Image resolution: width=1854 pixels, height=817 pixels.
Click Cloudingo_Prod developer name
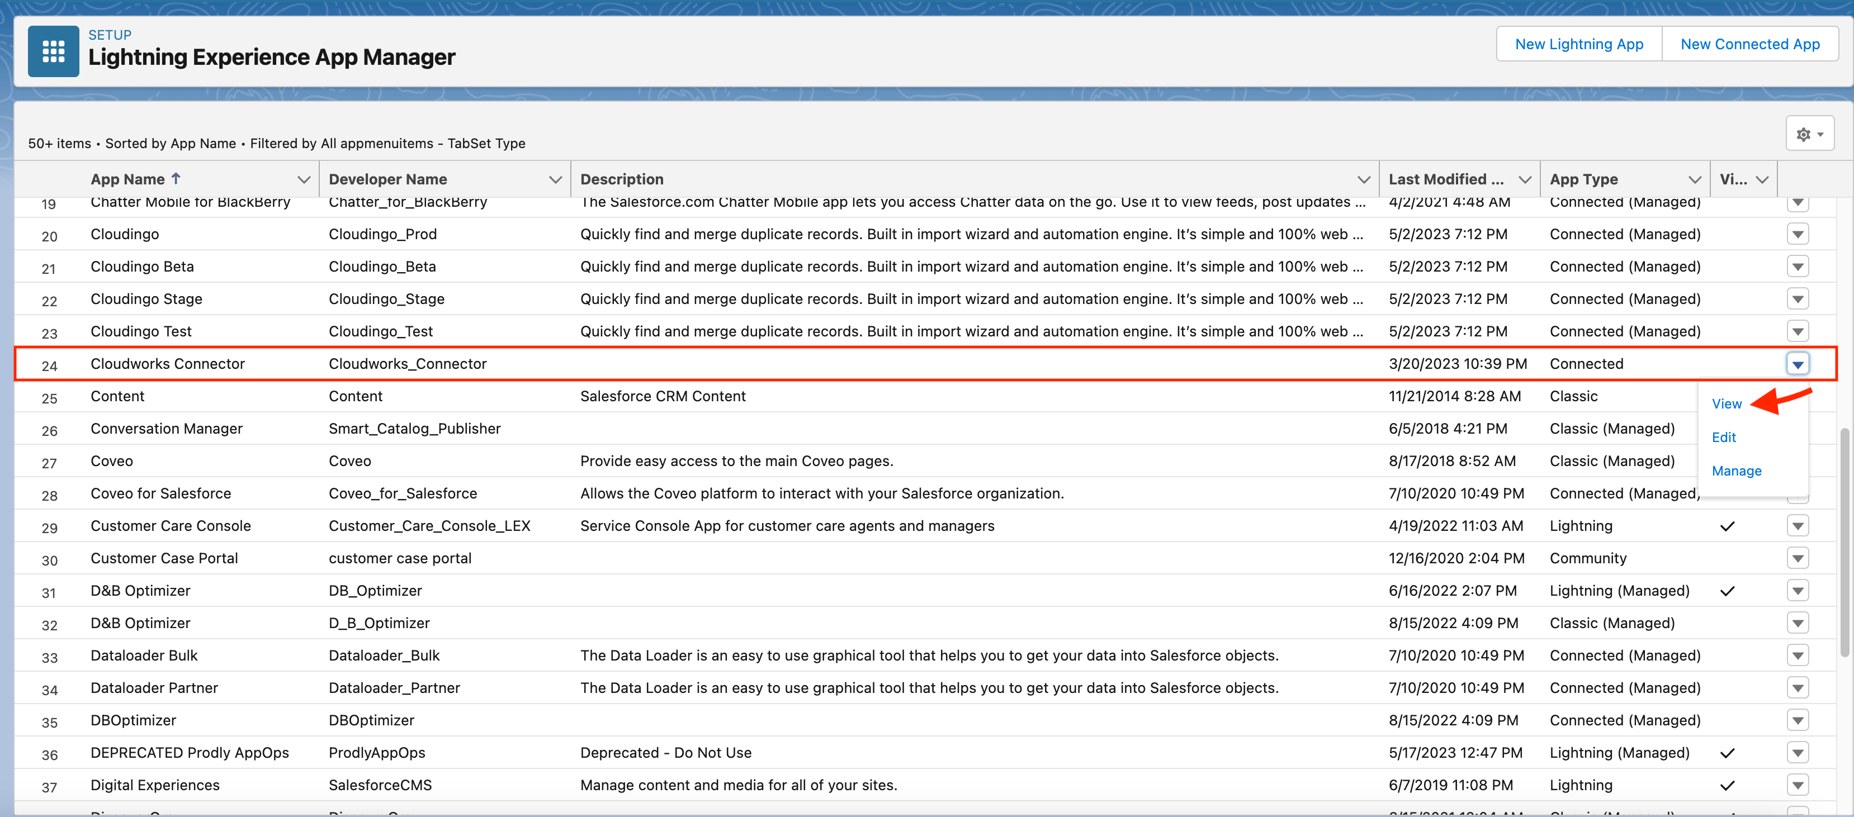383,235
